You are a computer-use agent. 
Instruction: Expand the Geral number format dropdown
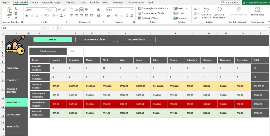tap(132, 10)
